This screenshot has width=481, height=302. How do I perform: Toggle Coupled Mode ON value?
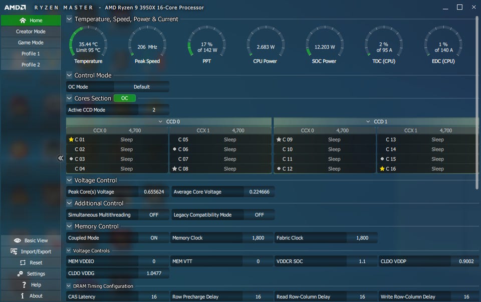(x=154, y=238)
